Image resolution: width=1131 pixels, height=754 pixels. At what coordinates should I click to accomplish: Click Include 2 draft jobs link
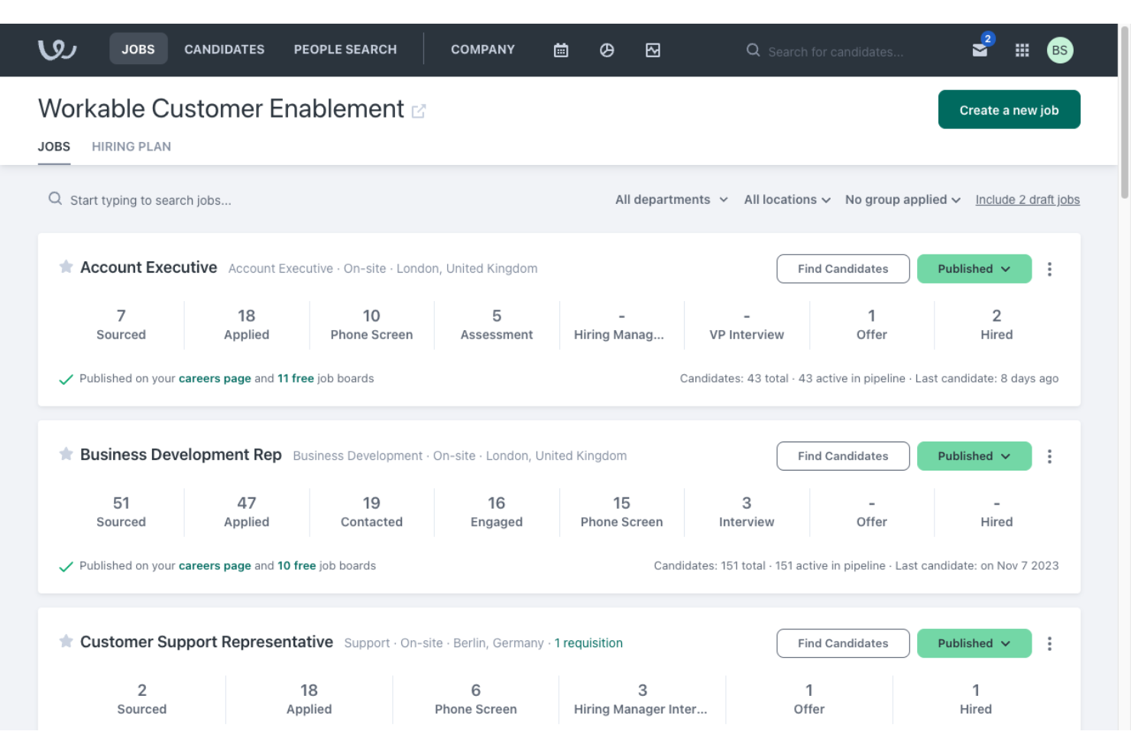pos(1028,199)
